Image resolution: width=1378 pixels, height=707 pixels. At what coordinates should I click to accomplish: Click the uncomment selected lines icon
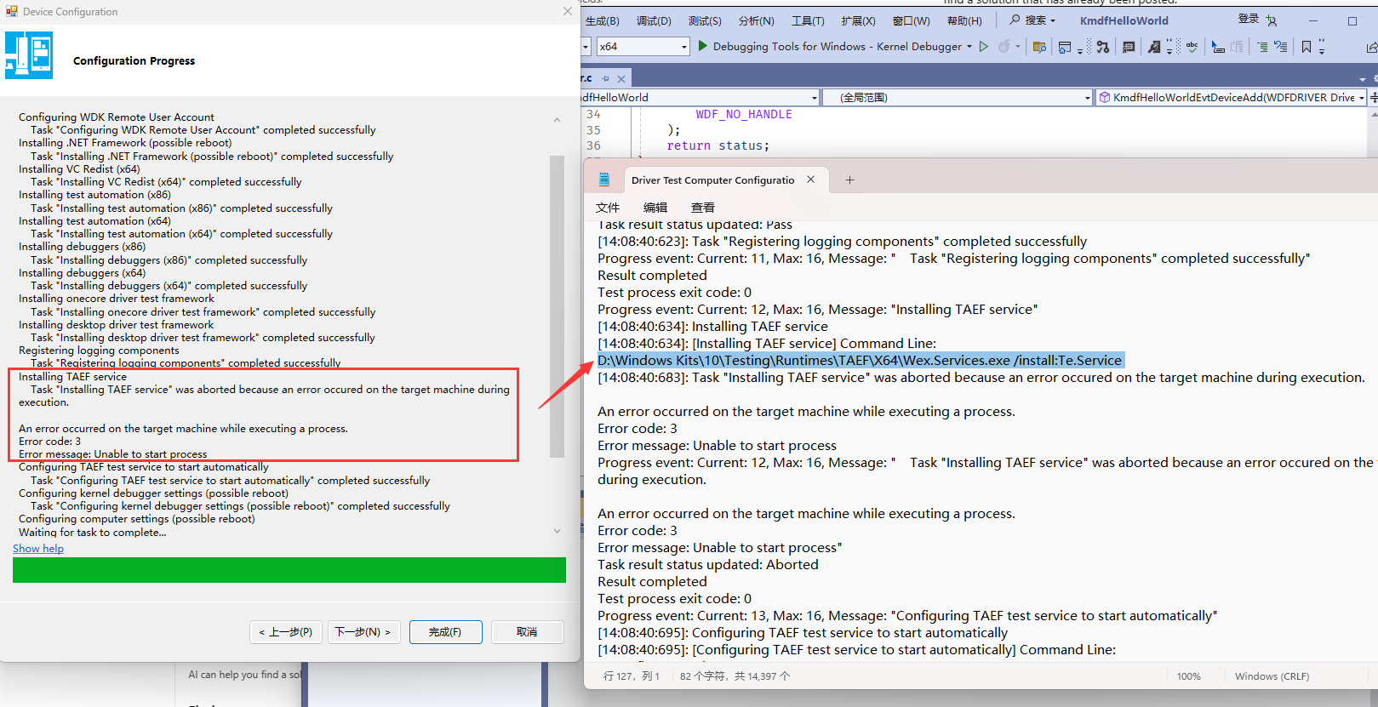[x=1280, y=47]
